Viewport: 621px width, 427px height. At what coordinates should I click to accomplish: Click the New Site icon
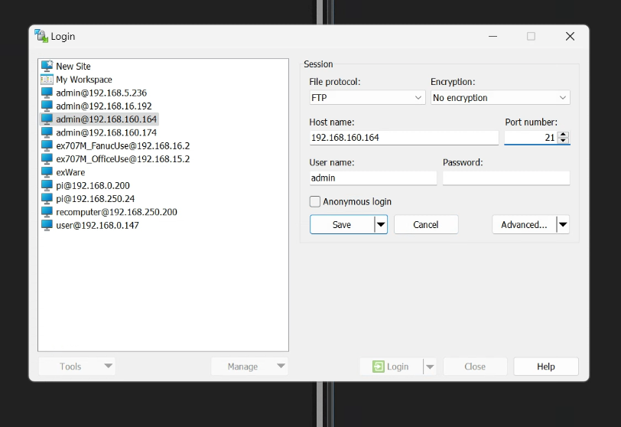tap(47, 67)
